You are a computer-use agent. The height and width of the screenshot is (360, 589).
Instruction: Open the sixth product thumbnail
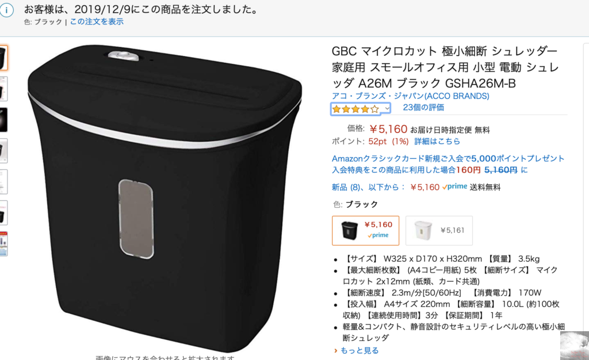(3, 213)
